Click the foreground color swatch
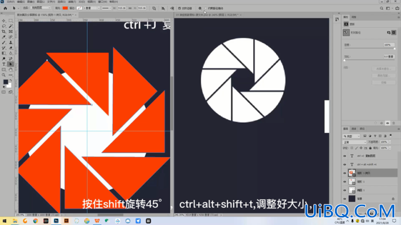The height and width of the screenshot is (225, 401). pyautogui.click(x=5, y=82)
